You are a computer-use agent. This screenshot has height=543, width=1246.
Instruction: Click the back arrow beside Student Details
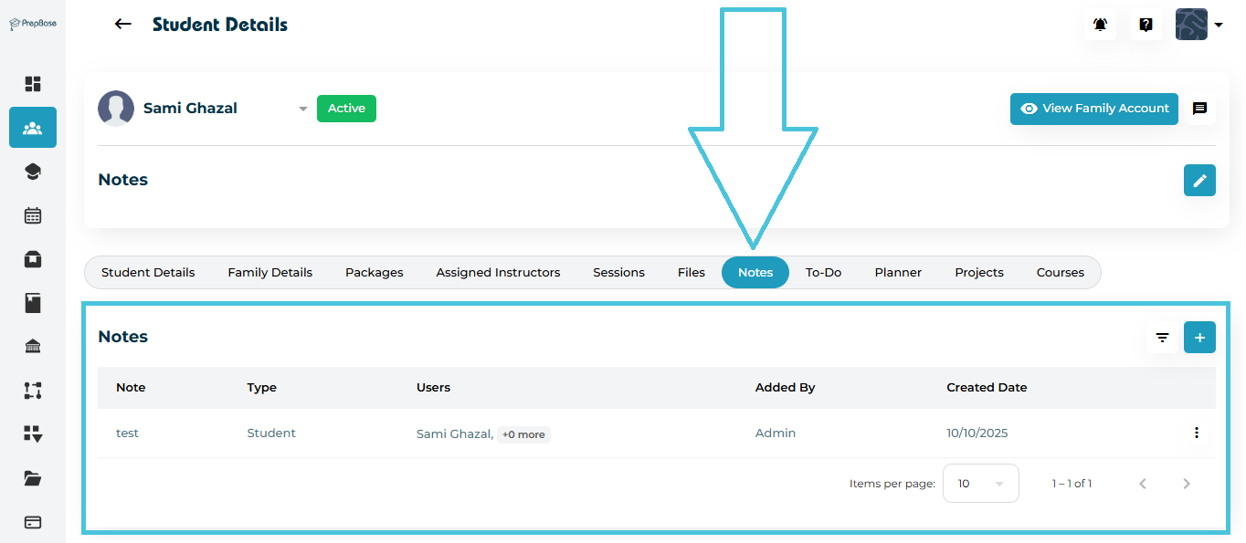click(123, 25)
